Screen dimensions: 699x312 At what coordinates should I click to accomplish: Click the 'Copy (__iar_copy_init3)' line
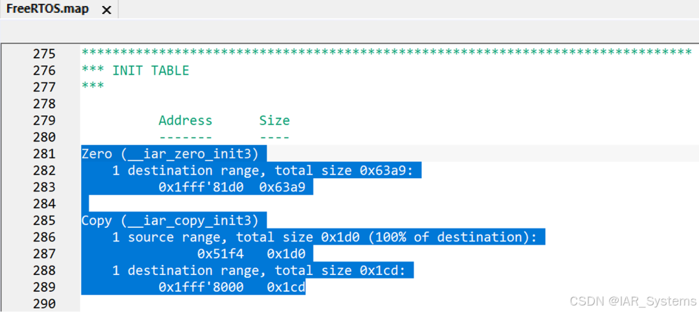[x=170, y=221]
